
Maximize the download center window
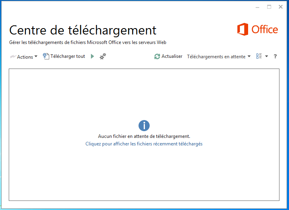point(269,7)
